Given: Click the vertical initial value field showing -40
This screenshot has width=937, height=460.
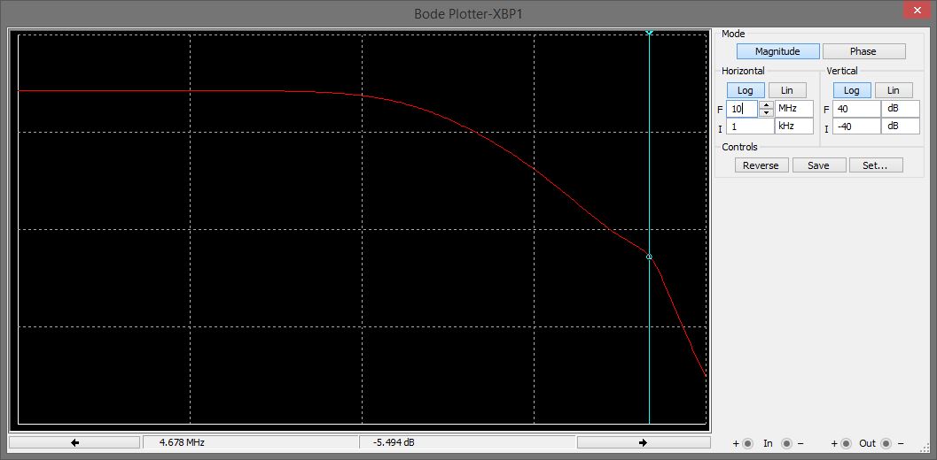Looking at the screenshot, I should pos(856,126).
